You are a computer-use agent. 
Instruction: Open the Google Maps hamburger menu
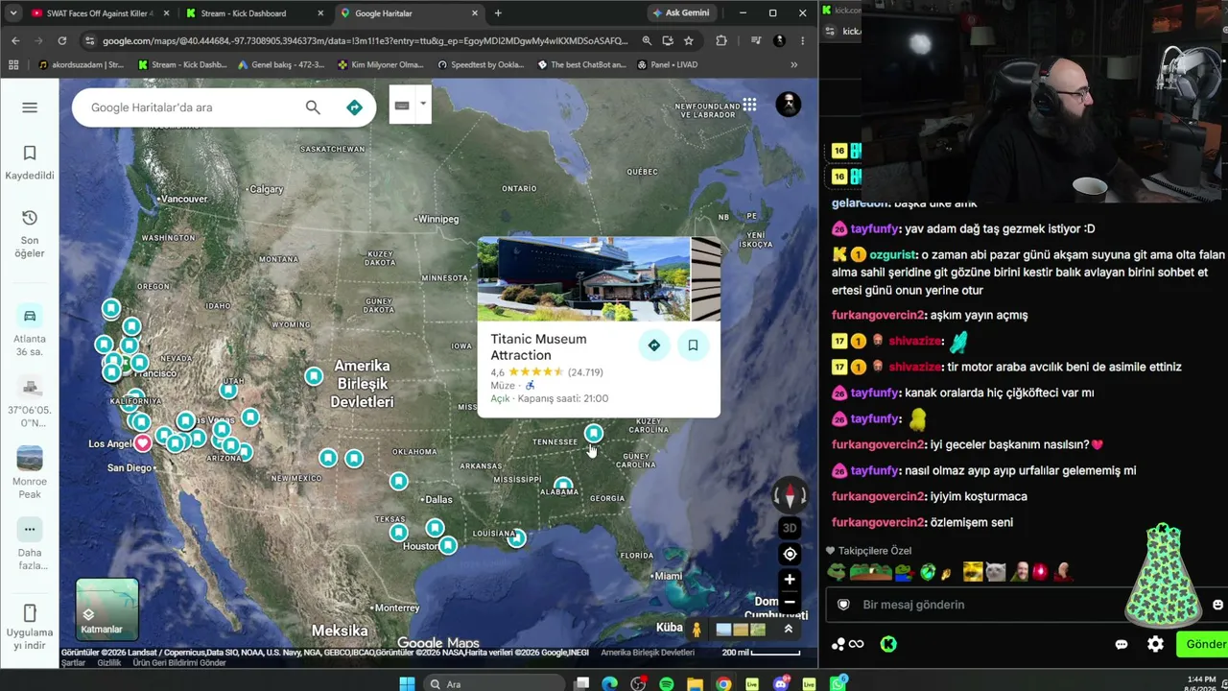coord(30,107)
